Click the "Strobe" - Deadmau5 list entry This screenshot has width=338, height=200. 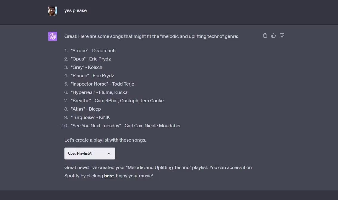[x=93, y=51]
